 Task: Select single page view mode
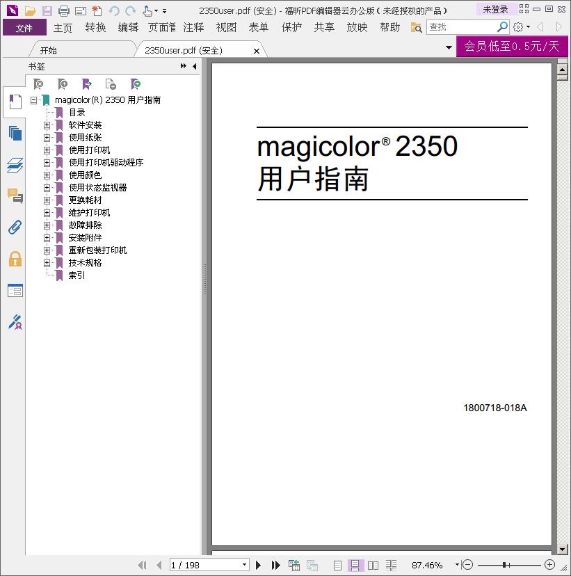(337, 566)
